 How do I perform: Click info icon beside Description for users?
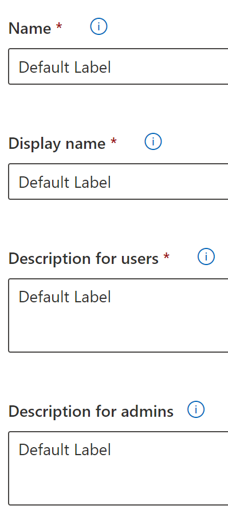206,257
